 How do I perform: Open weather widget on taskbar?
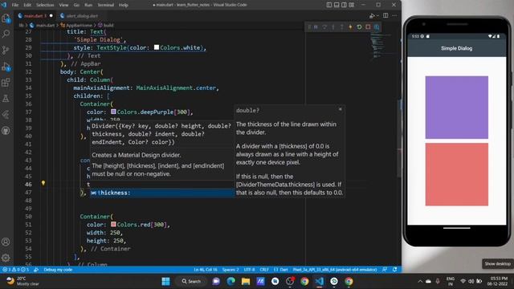click(x=23, y=281)
